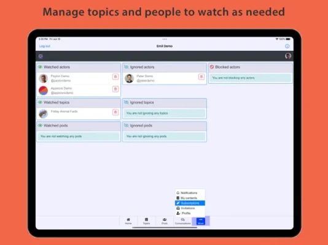Open Payton Demo avatar thumbnail
The image size is (328, 245).
[43, 78]
